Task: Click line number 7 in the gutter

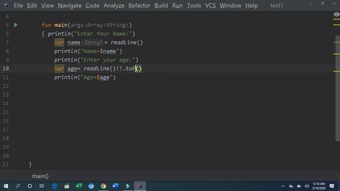Action: (x=7, y=42)
